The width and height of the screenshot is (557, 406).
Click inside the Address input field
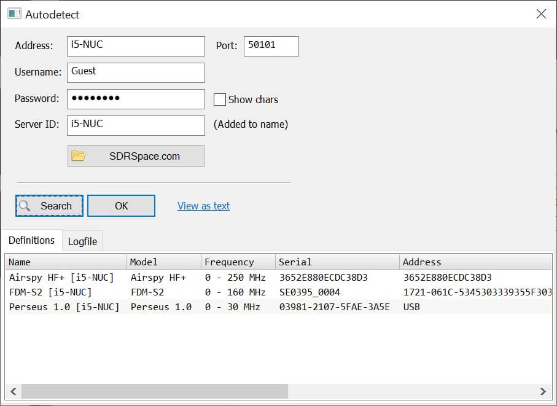tap(136, 46)
